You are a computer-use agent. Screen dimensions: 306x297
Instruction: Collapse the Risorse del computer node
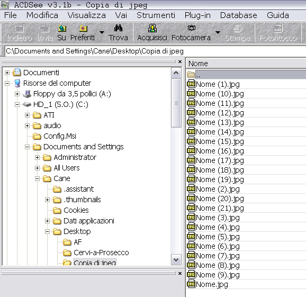7,83
